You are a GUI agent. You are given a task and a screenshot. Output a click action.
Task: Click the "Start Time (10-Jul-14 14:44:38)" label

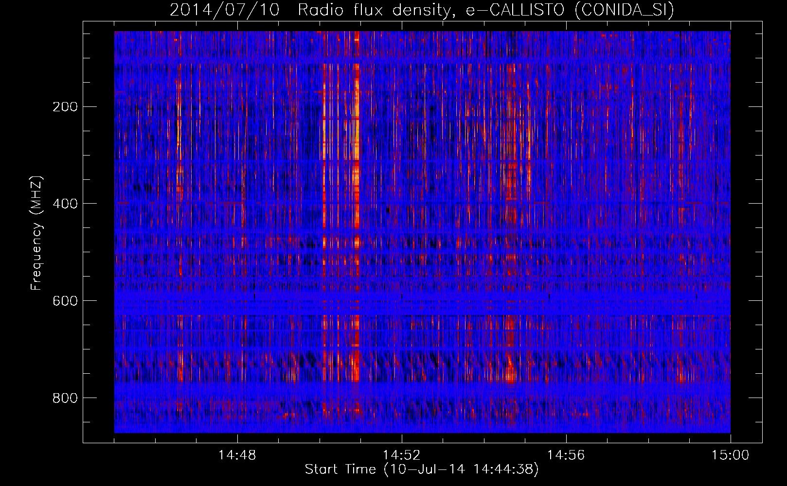click(x=422, y=469)
